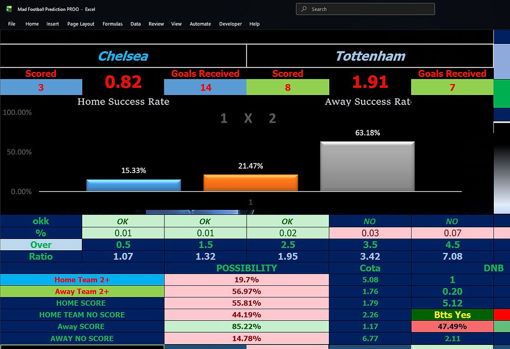510x349 pixels.
Task: Select the 0.07 percent cell
Action: coord(452,233)
